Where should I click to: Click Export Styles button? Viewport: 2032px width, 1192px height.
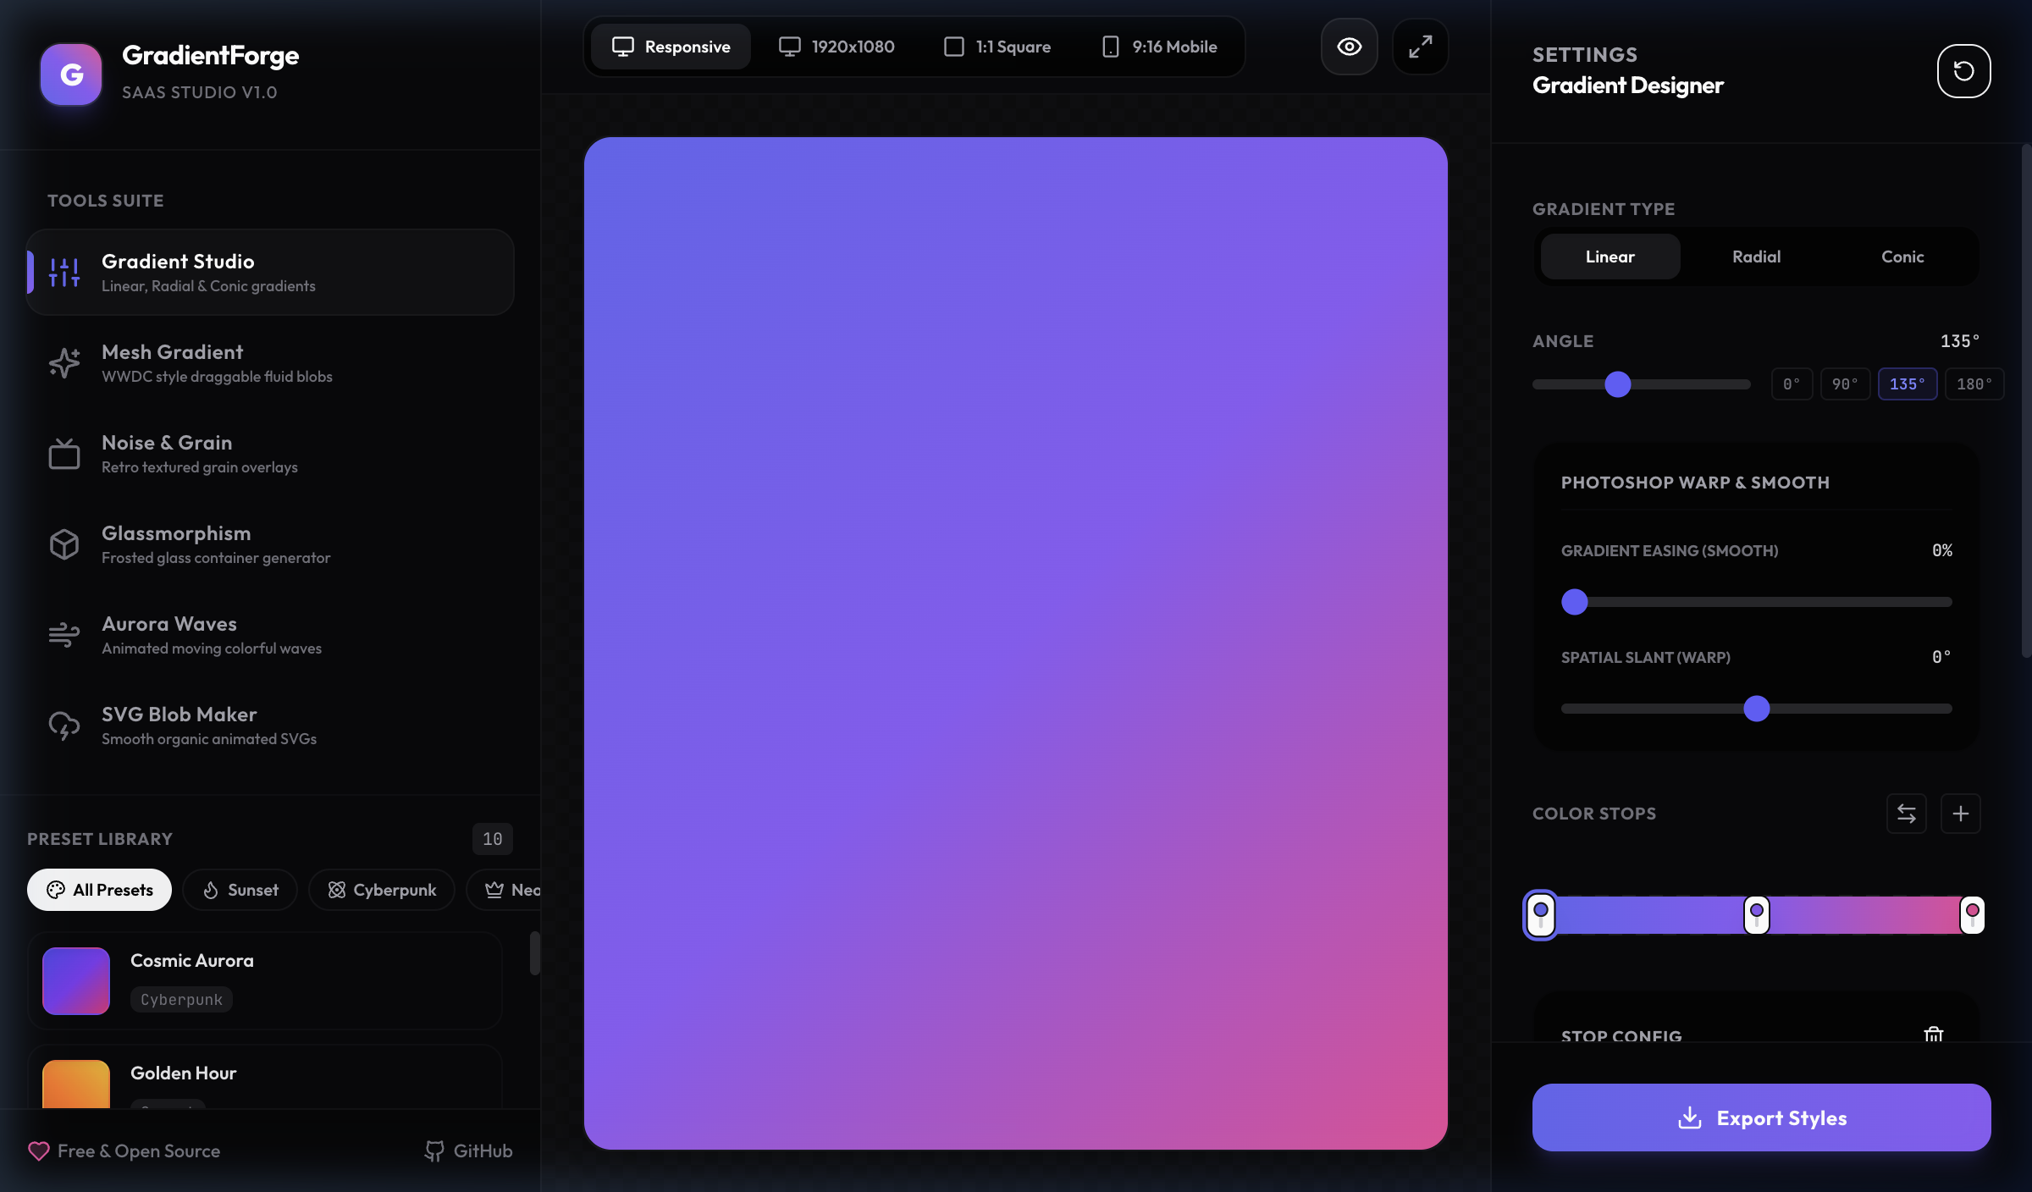coord(1761,1117)
